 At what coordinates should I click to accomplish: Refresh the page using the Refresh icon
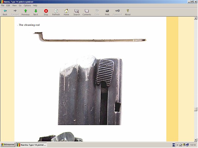point(56,11)
